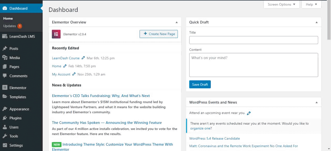
Task: Open the Screen Options dropdown
Action: 281,4
